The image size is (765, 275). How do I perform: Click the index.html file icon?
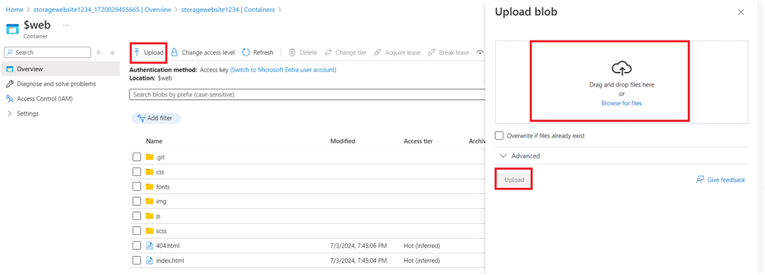150,261
